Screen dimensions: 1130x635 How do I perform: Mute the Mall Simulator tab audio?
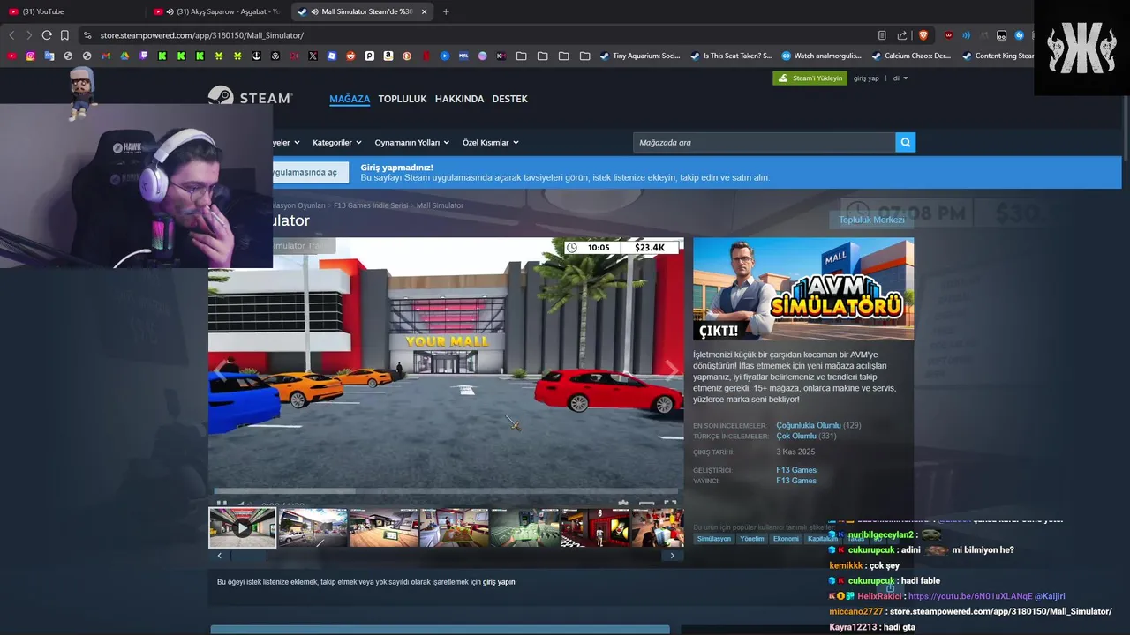[315, 11]
